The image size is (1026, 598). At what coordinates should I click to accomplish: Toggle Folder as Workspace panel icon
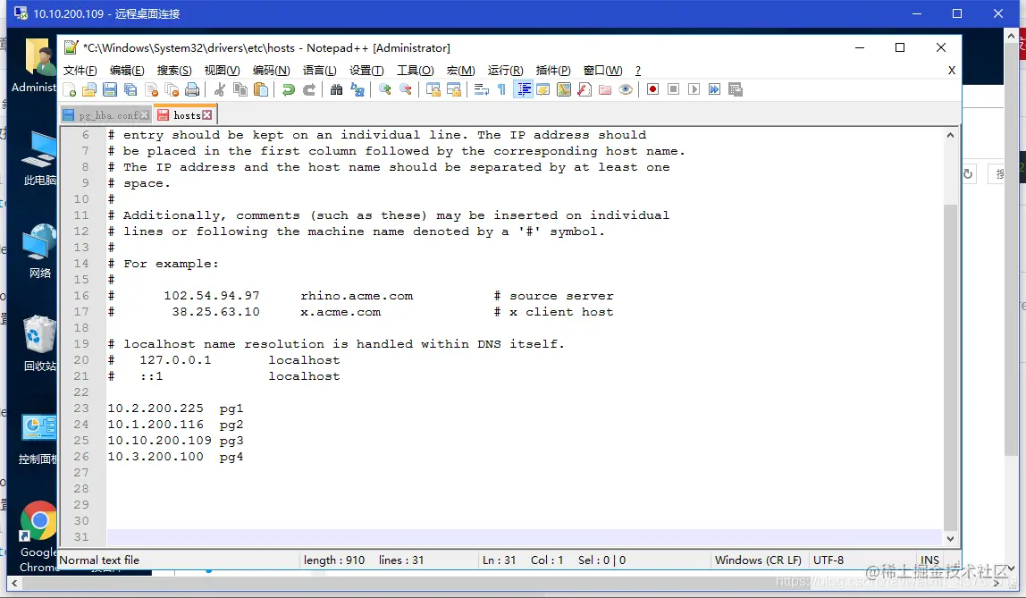point(605,89)
